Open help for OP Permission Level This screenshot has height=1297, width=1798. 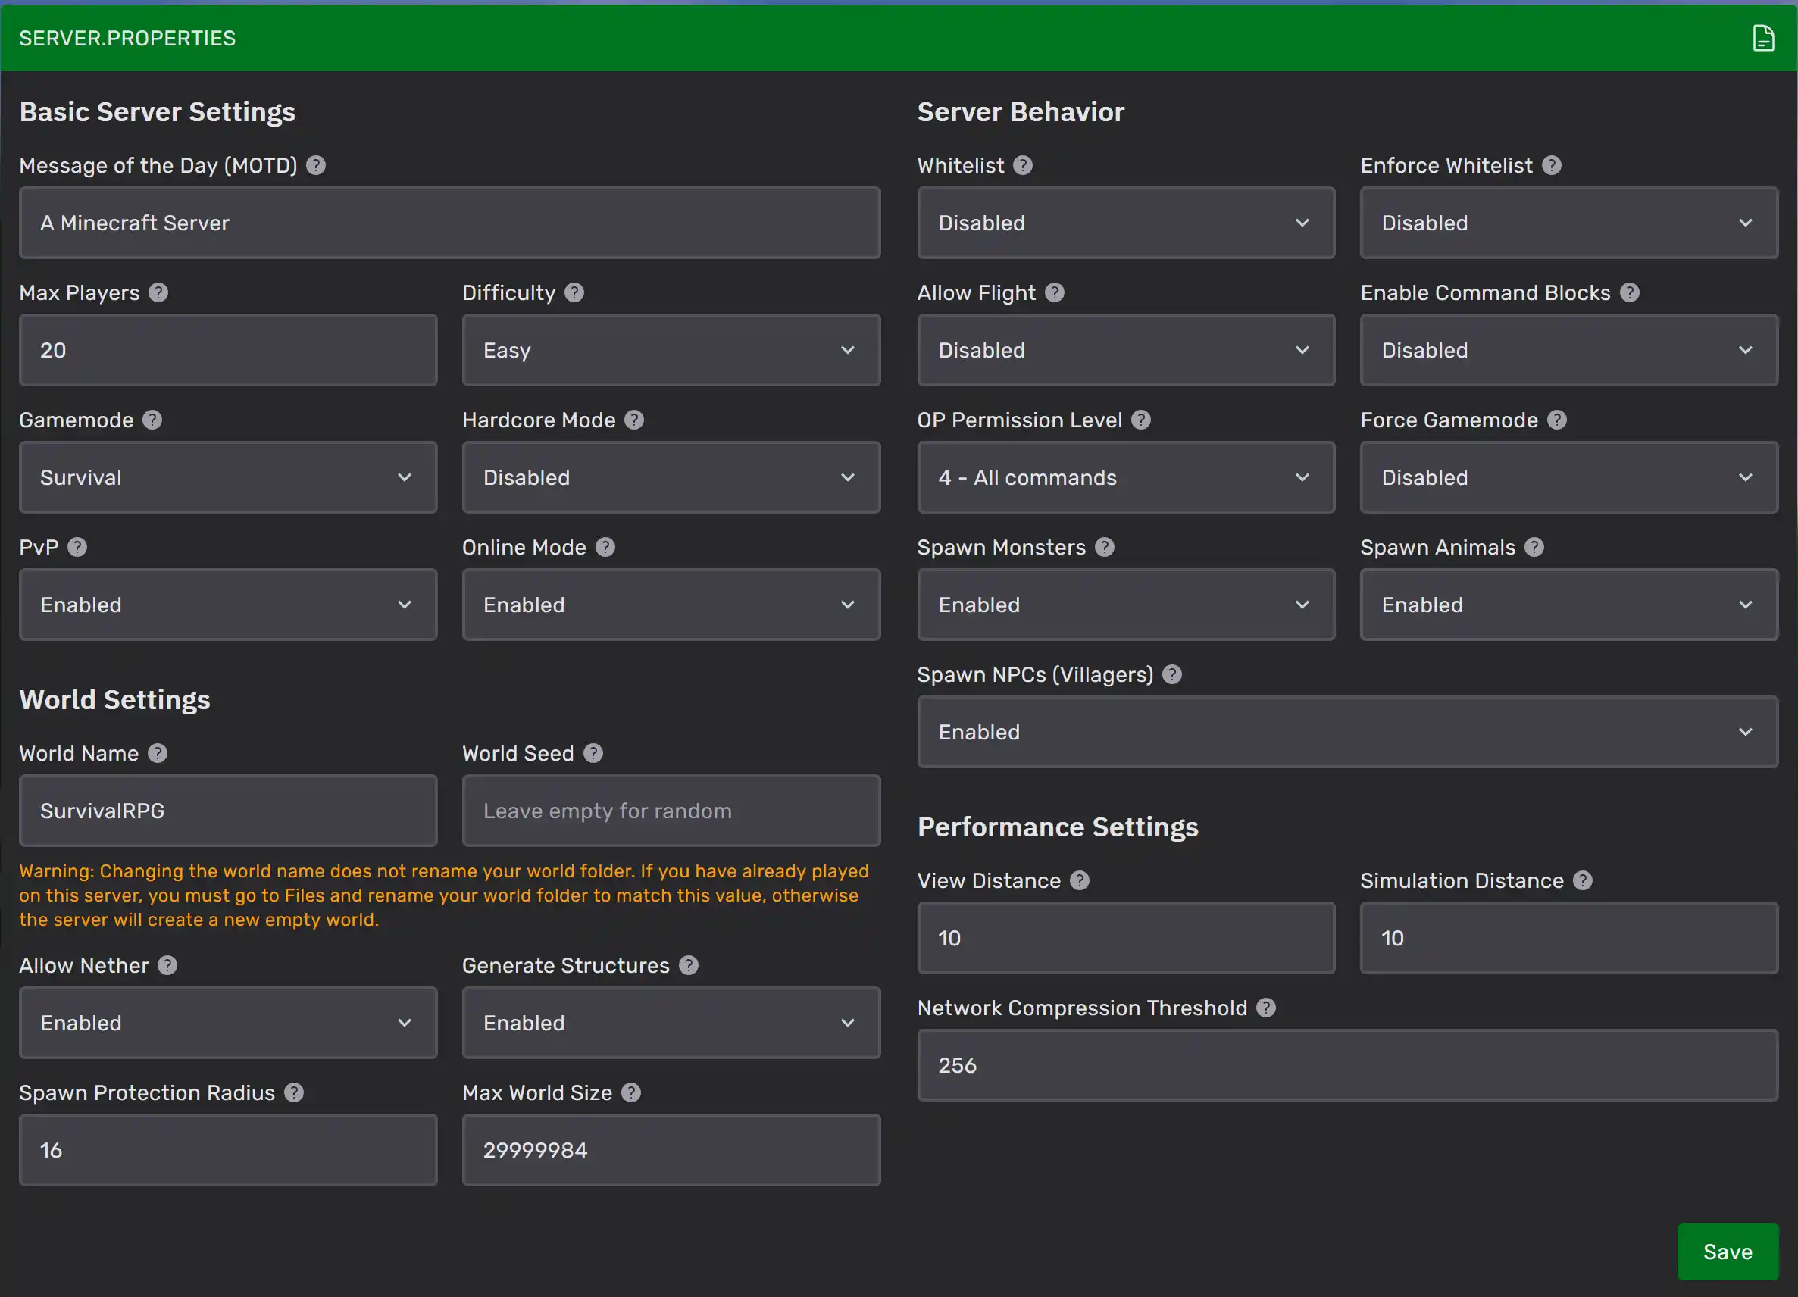(x=1142, y=420)
